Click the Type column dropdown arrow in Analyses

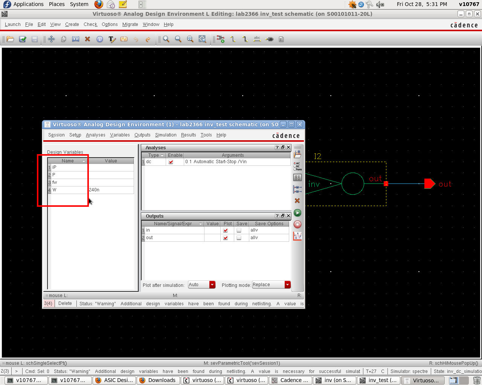pos(162,155)
